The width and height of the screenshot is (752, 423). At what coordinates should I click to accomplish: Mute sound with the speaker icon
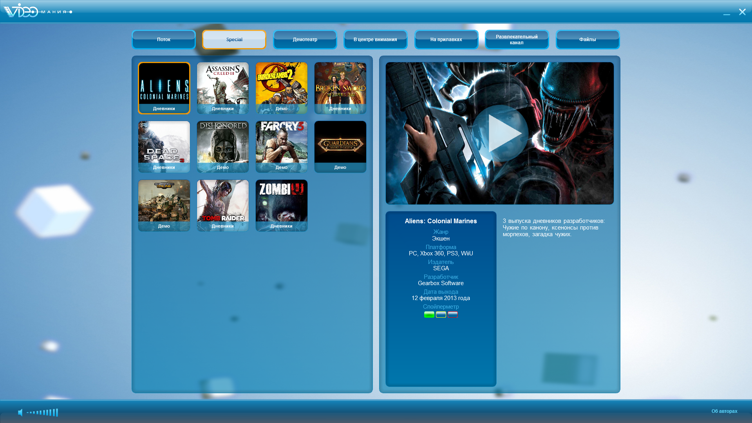pyautogui.click(x=20, y=412)
